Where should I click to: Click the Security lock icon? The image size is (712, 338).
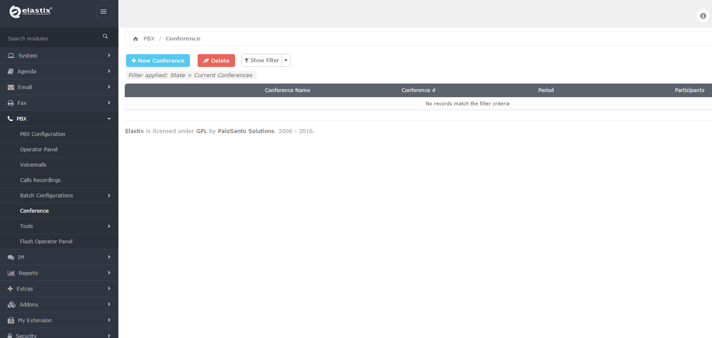tap(10, 335)
